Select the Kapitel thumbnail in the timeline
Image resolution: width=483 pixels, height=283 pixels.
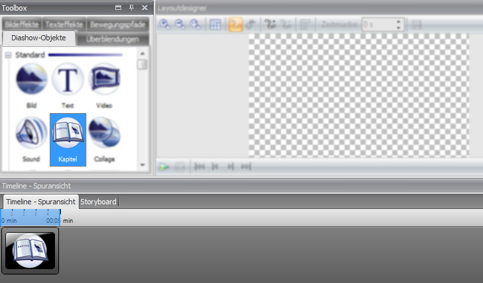30,251
